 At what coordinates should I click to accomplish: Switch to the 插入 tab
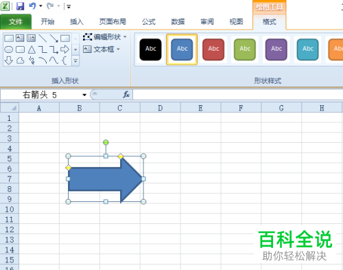coord(77,22)
